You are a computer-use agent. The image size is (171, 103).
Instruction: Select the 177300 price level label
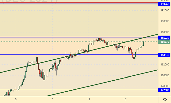point(165,90)
